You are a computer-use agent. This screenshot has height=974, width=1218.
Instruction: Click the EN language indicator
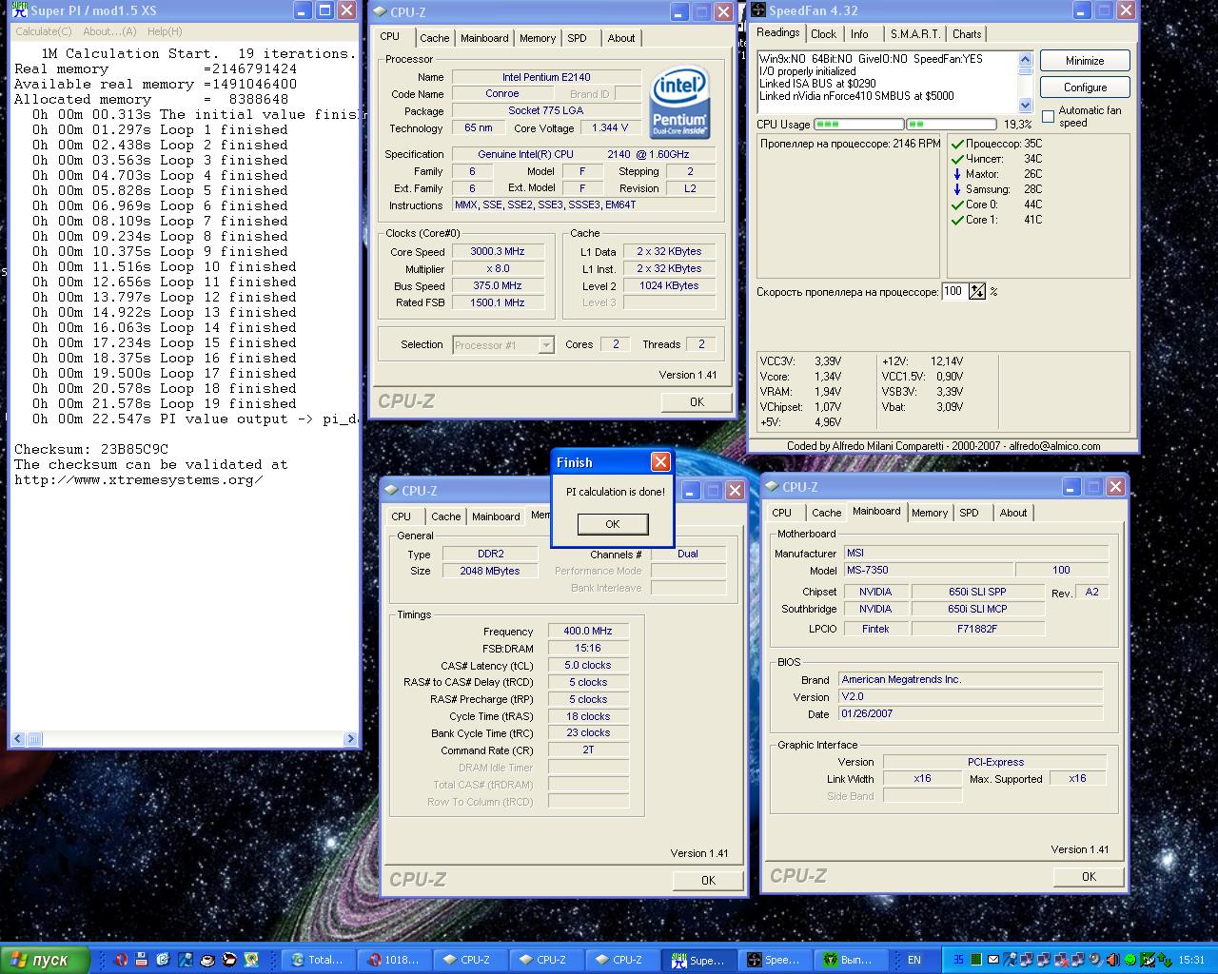[x=914, y=960]
